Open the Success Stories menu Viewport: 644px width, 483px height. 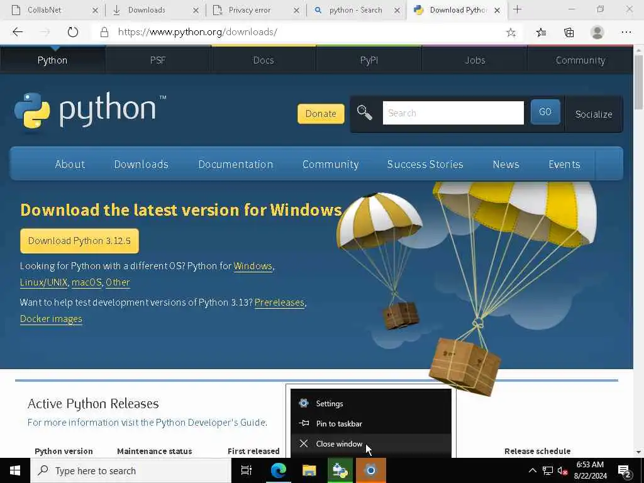click(x=425, y=164)
